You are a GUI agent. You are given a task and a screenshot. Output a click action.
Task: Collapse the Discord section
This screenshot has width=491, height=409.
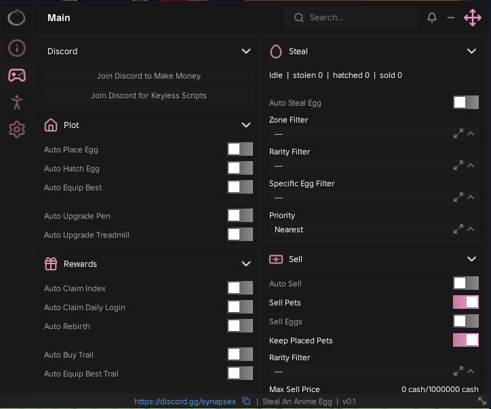[x=246, y=51]
